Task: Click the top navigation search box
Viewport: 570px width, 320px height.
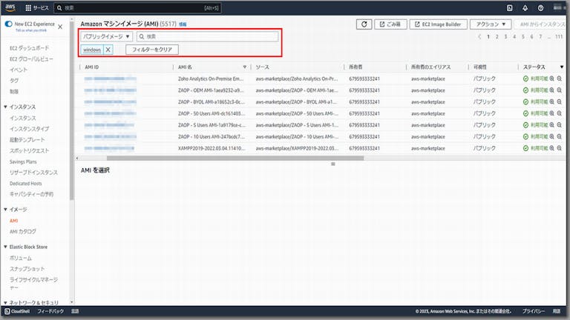Action: tap(138, 8)
